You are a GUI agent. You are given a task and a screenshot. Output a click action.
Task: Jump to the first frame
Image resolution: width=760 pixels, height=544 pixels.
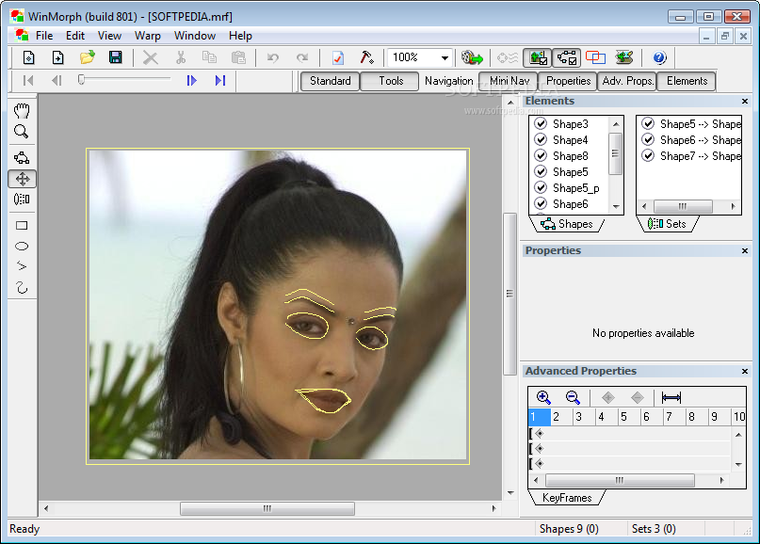[28, 80]
